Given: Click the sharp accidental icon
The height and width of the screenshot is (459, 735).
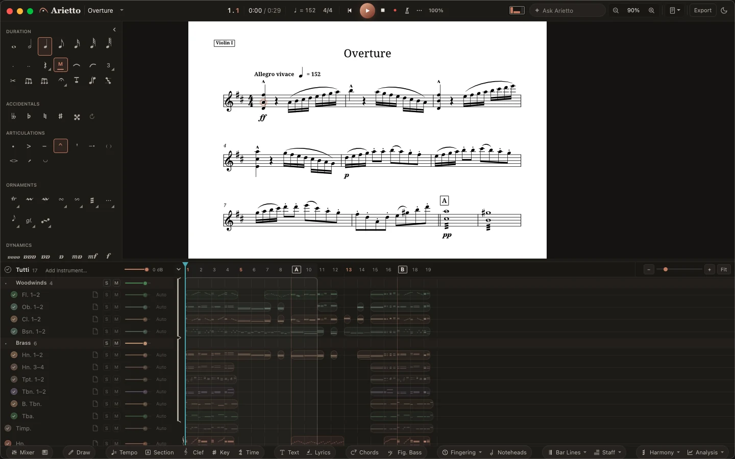Looking at the screenshot, I should pos(61,116).
